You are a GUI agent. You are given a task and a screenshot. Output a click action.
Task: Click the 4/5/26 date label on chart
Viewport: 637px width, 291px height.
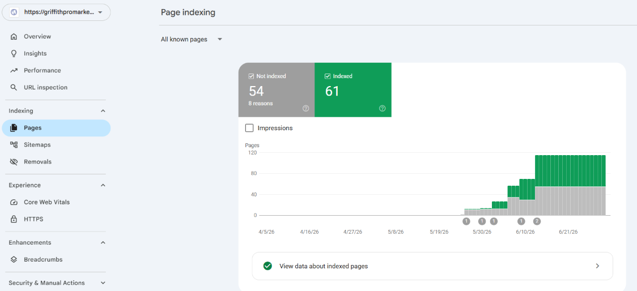click(266, 232)
